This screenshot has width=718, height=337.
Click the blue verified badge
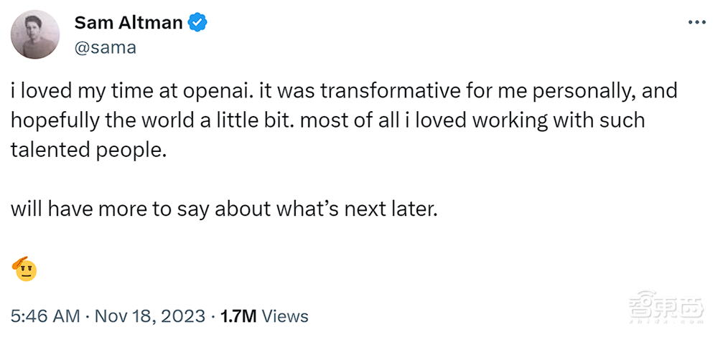pos(197,24)
